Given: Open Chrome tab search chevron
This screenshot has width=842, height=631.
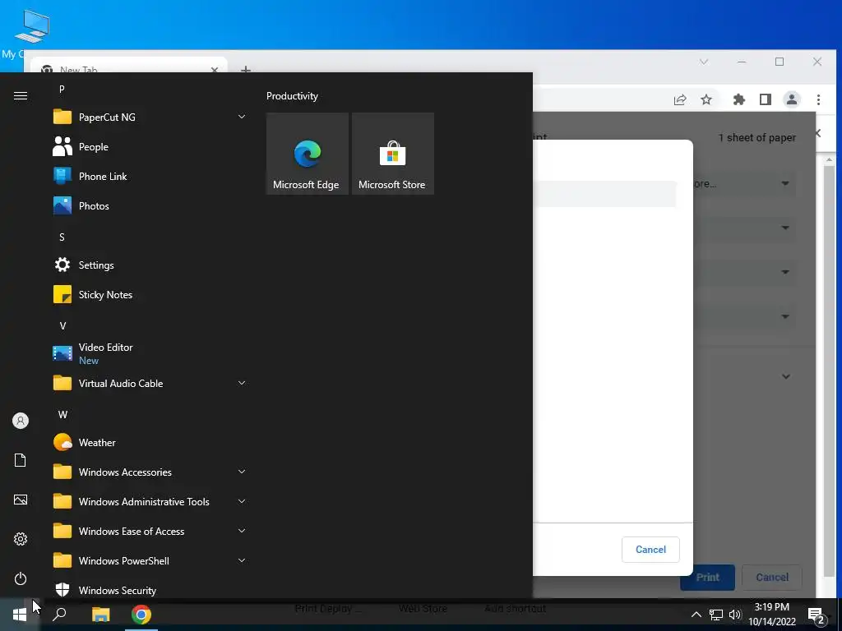Looking at the screenshot, I should (704, 62).
